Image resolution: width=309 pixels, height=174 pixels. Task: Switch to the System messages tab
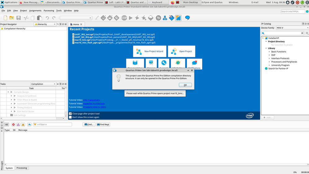[x=9, y=168]
